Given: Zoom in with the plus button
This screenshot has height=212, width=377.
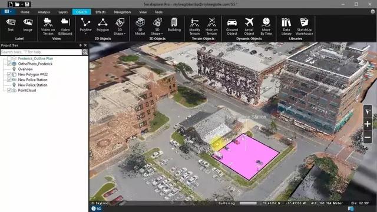Looking at the screenshot, I should 368,124.
